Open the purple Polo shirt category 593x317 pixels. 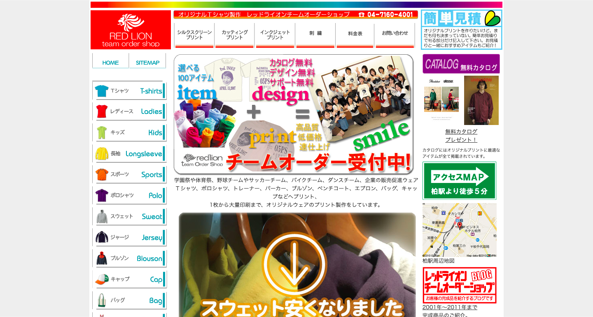(x=102, y=195)
